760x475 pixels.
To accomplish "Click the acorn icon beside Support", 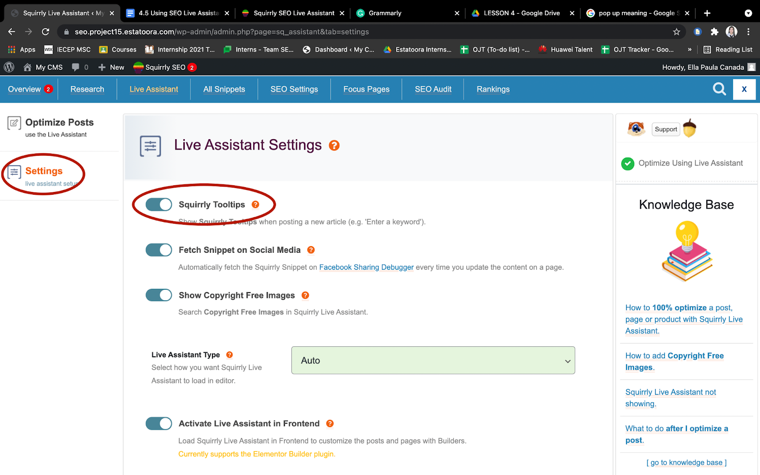I will pos(690,128).
